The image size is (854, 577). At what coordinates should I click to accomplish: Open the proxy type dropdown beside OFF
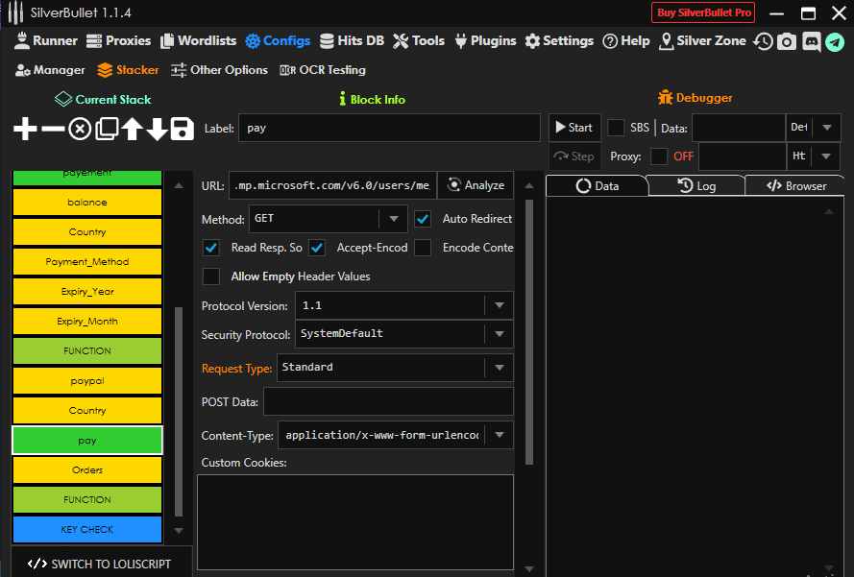point(813,156)
